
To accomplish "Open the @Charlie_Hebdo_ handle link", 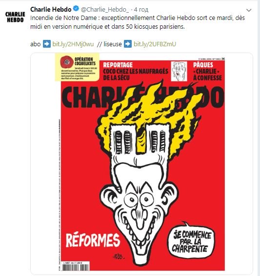I will [x=105, y=10].
